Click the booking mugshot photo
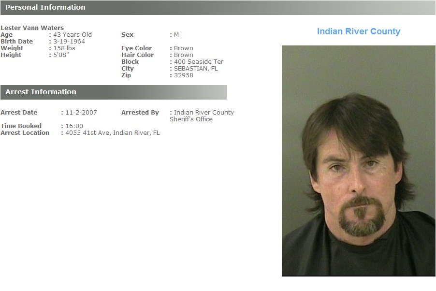Screen dimensions: 436x291 359,161
